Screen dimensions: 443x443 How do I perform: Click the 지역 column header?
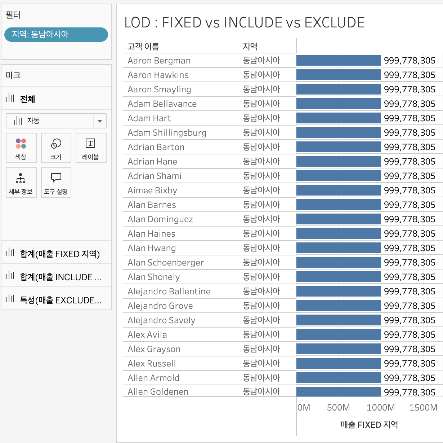pos(250,47)
